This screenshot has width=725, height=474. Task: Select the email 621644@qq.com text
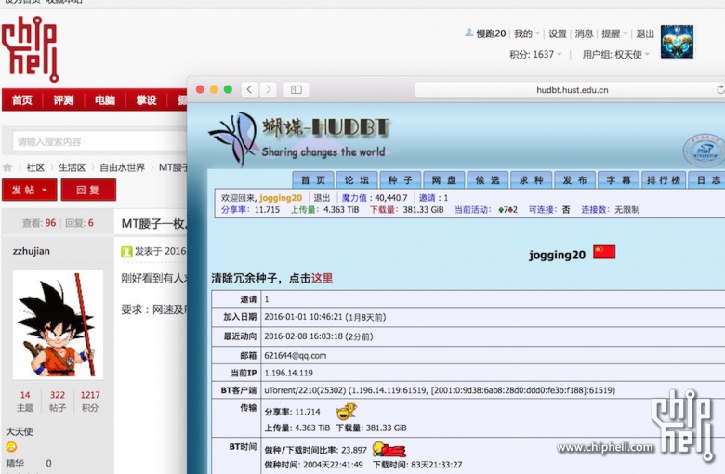(x=295, y=356)
